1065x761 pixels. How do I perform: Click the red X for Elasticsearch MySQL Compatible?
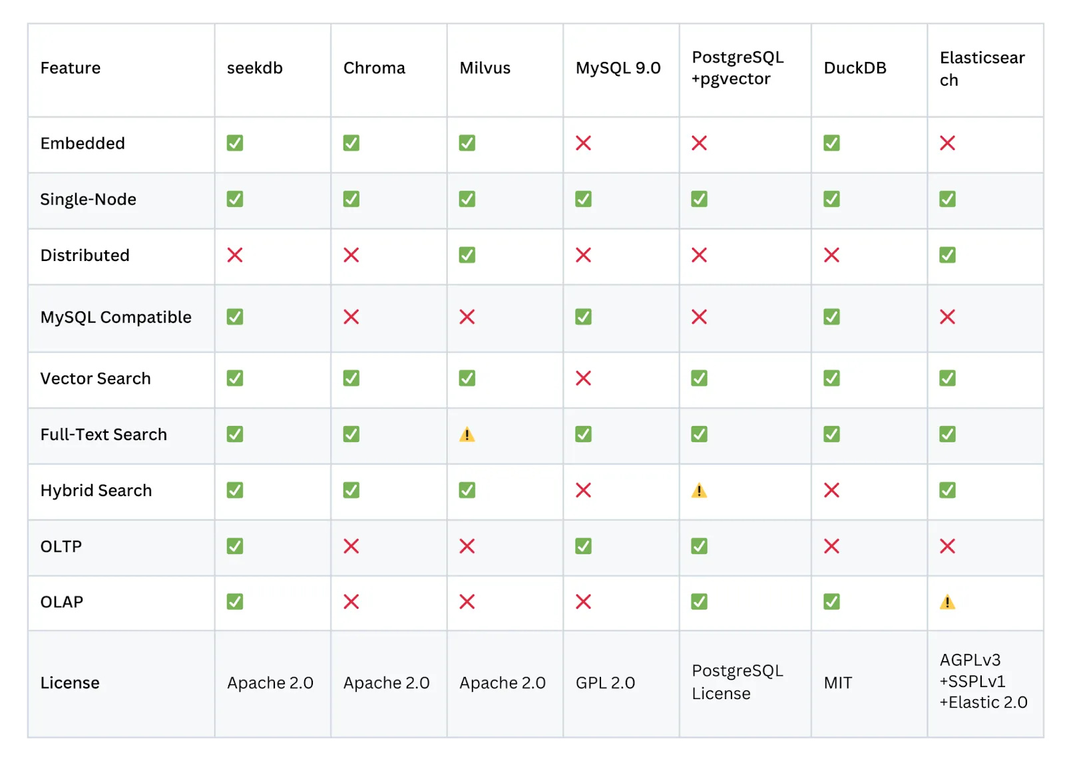click(x=947, y=317)
